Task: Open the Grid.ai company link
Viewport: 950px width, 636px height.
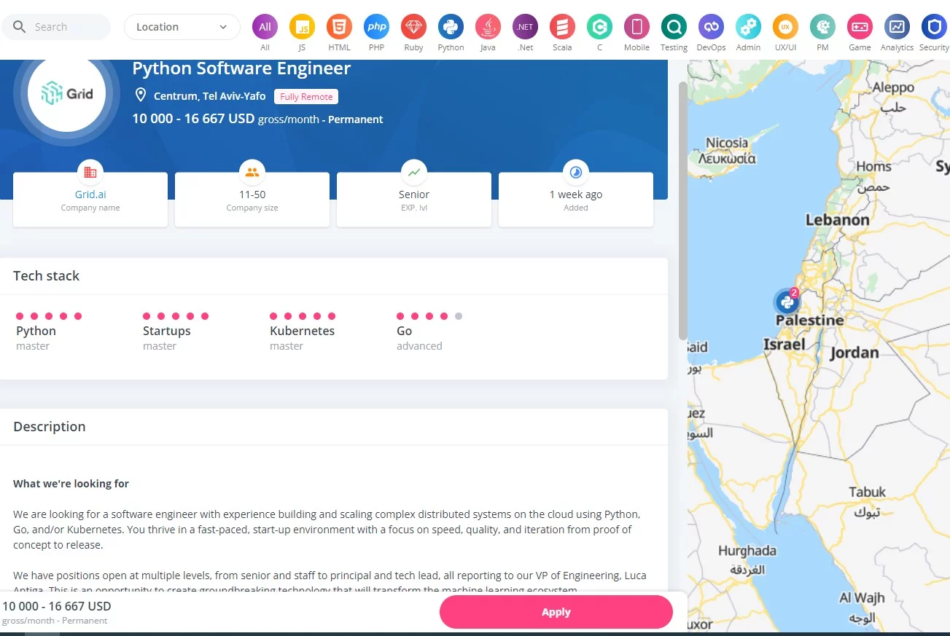Action: 90,195
